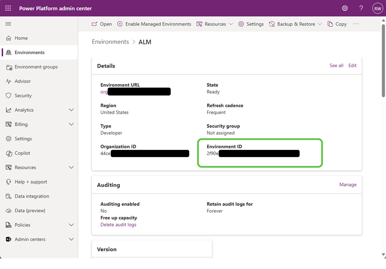Image resolution: width=386 pixels, height=269 pixels.
Task: Collapse the navigation hamburger menu
Action: click(x=8, y=24)
